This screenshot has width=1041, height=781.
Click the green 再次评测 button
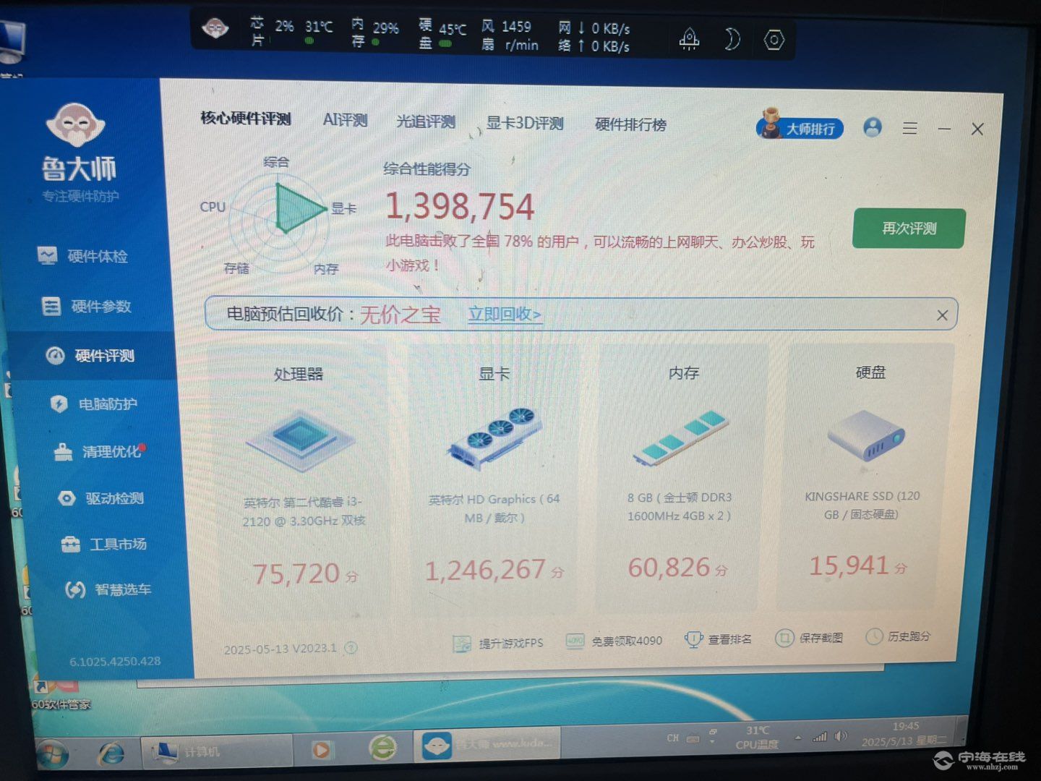tap(909, 229)
